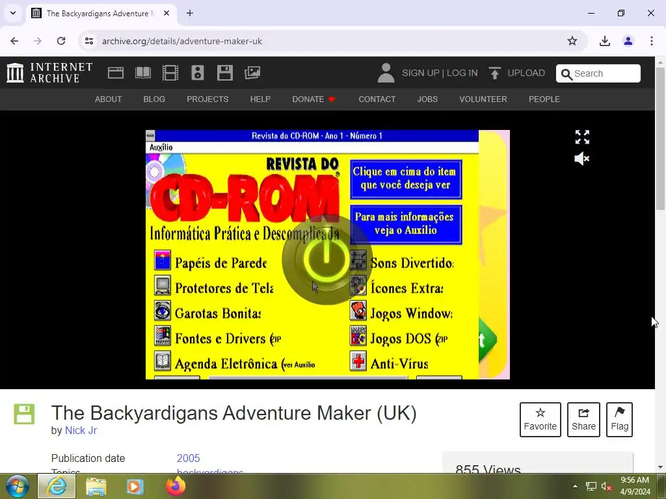Click the green software item icon
This screenshot has height=499, width=666.
[24, 414]
